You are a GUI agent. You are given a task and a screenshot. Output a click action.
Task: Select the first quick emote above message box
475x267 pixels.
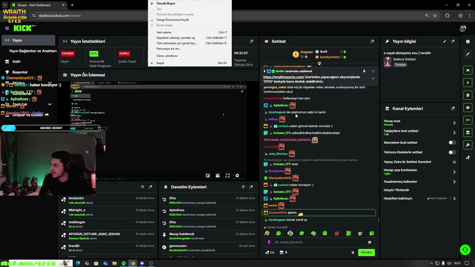point(267,233)
